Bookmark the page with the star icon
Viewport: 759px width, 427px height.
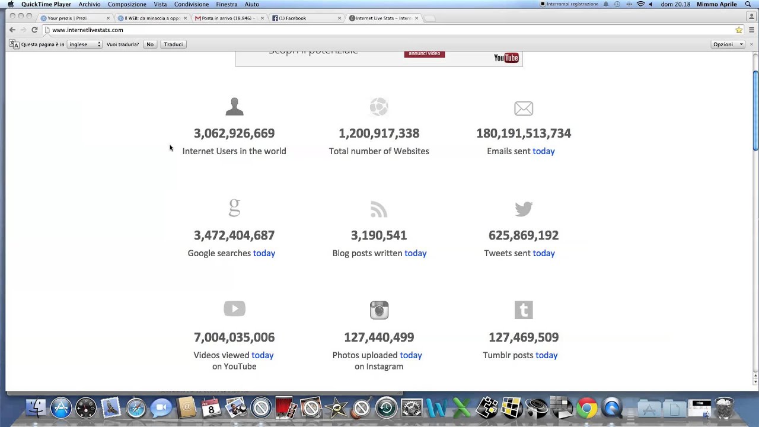[739, 30]
